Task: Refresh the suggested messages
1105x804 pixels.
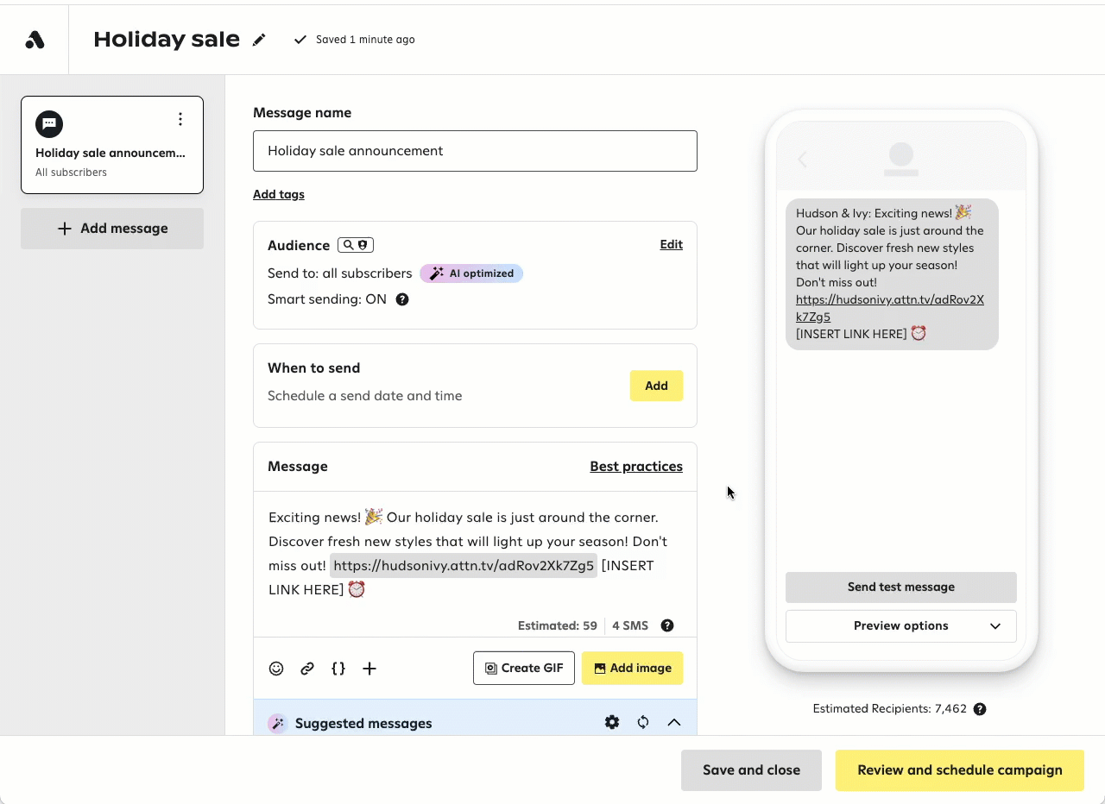Action: (x=643, y=722)
